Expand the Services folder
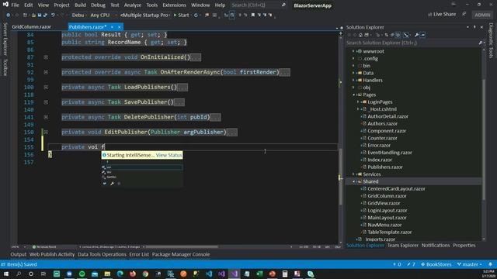This screenshot has width=497, height=279. coord(353,174)
